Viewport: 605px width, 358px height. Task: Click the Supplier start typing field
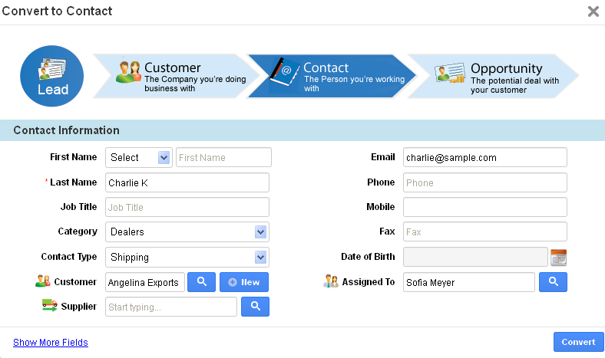pyautogui.click(x=170, y=307)
